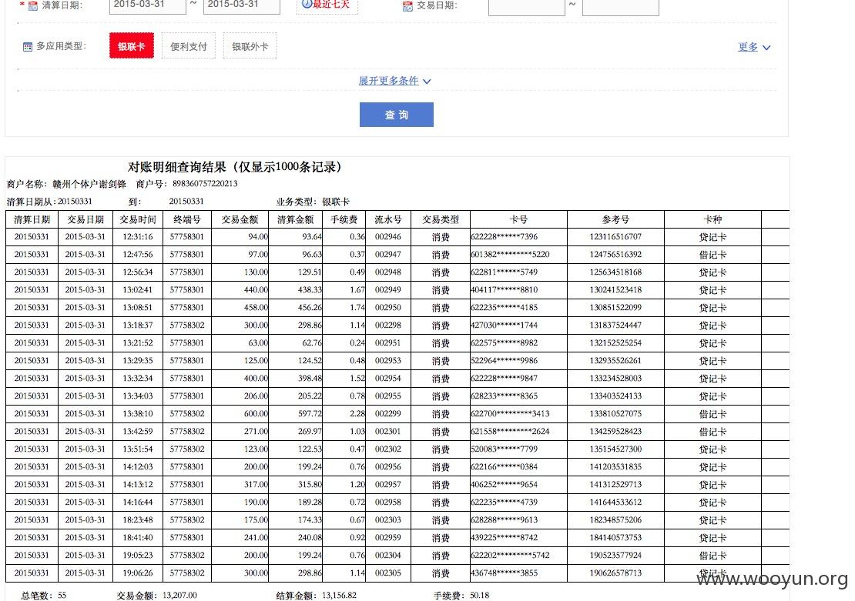
Task: Click settlement amount 124.52
Action: click(x=310, y=361)
